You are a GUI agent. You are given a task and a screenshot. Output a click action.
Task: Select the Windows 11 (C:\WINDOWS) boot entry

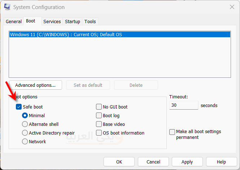(120, 34)
